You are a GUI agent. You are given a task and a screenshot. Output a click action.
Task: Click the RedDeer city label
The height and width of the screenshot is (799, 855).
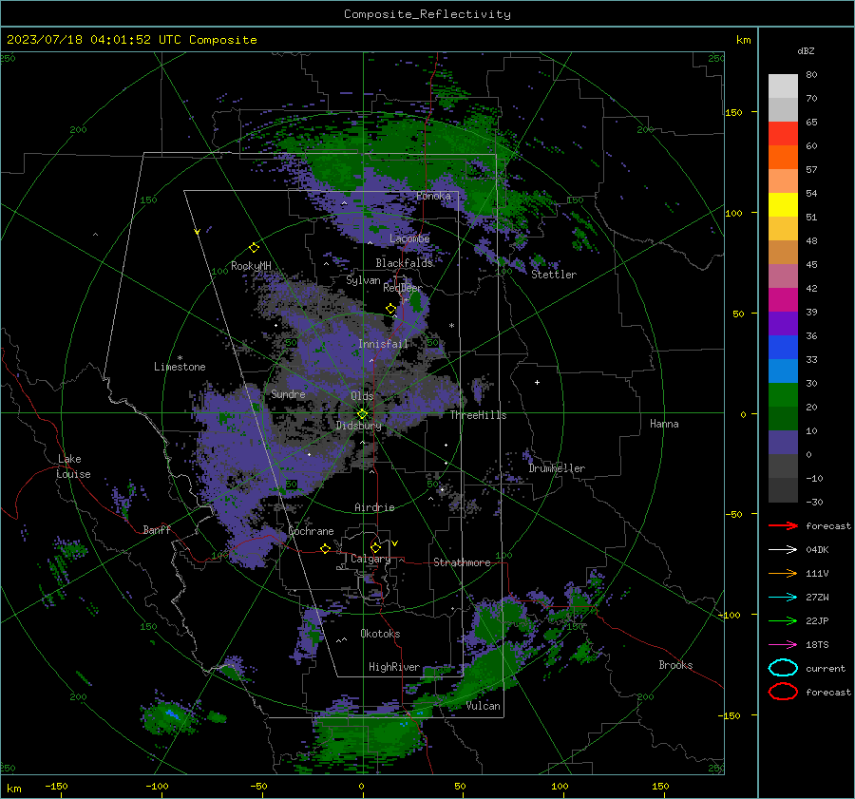click(403, 288)
